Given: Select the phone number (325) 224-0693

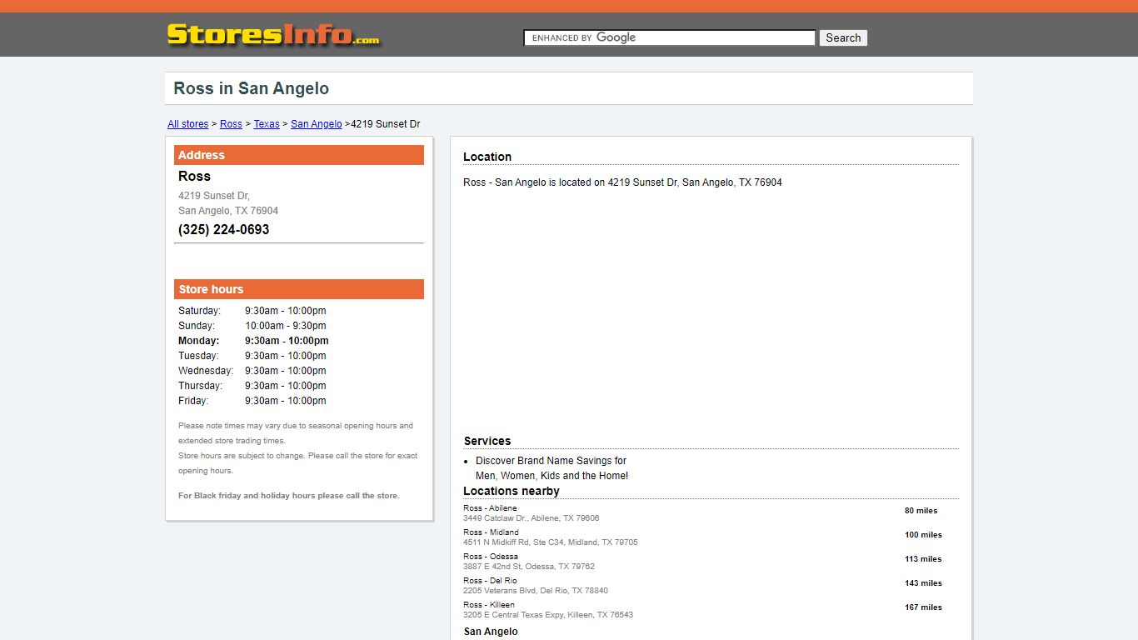Looking at the screenshot, I should click(223, 230).
